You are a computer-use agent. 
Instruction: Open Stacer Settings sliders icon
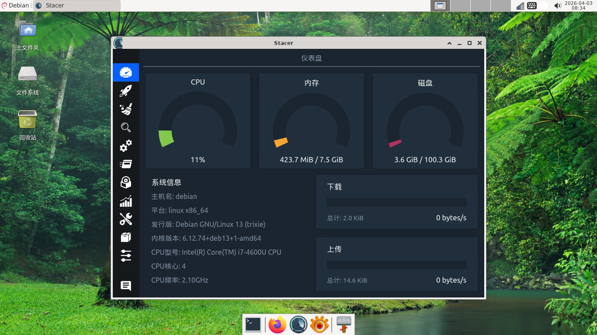pyautogui.click(x=126, y=256)
